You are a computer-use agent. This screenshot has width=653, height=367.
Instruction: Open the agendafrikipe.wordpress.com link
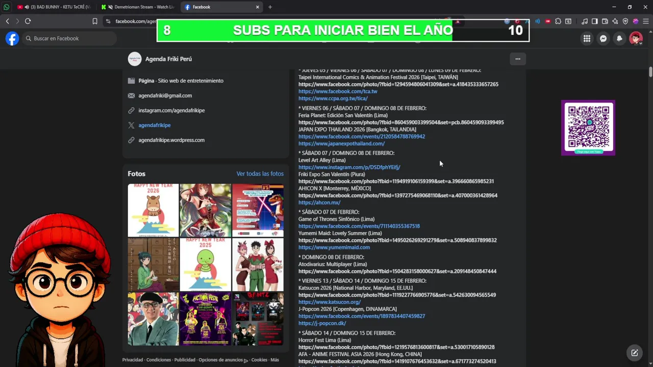tap(171, 140)
